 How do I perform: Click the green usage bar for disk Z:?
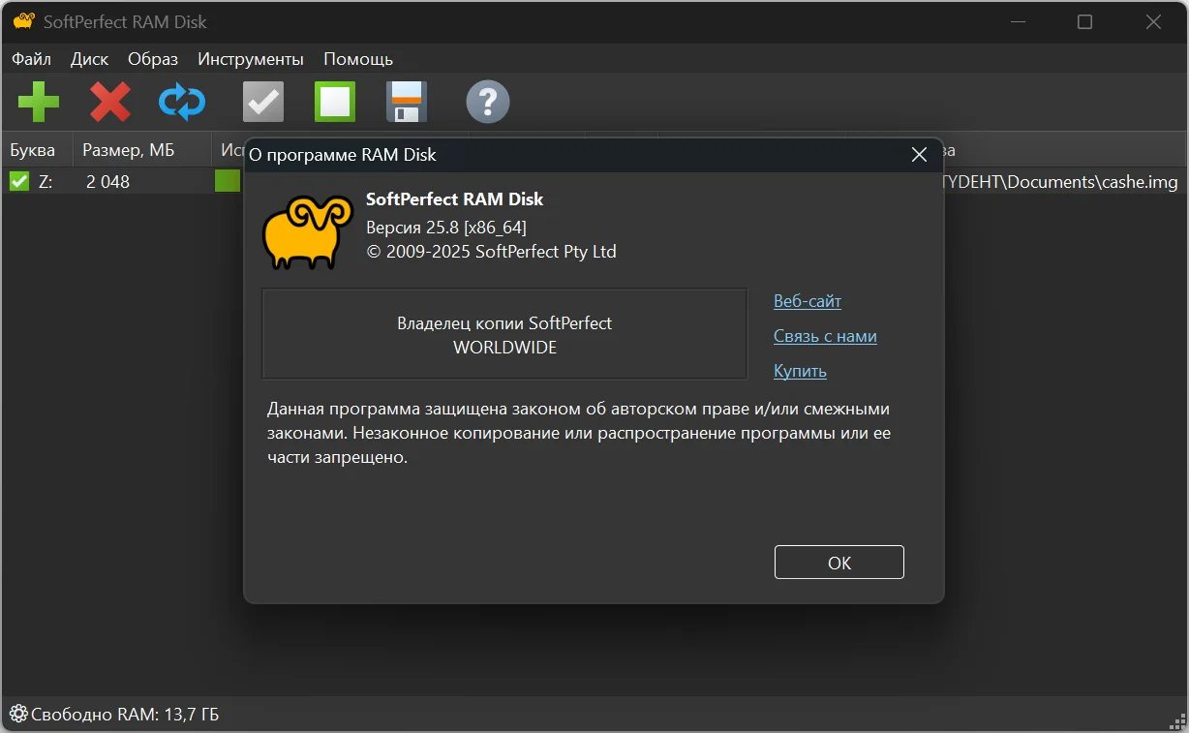pyautogui.click(x=228, y=181)
